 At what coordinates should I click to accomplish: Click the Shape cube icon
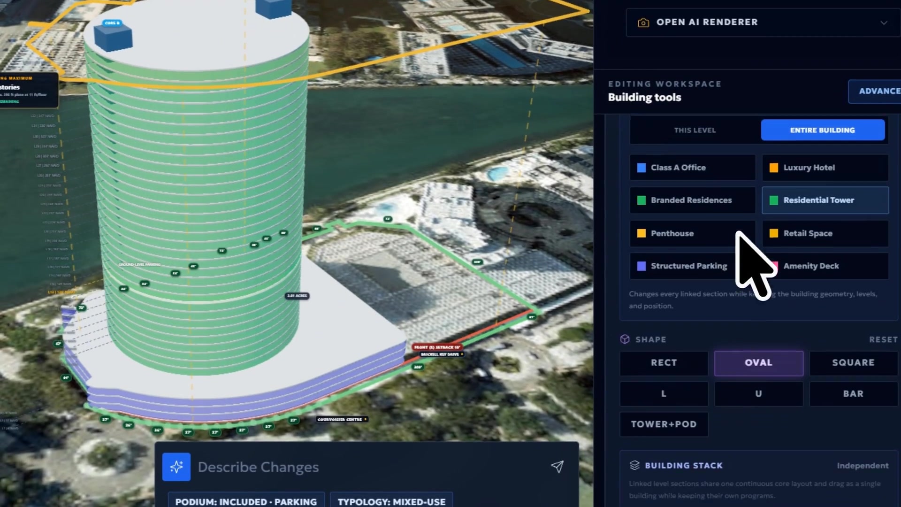click(625, 339)
